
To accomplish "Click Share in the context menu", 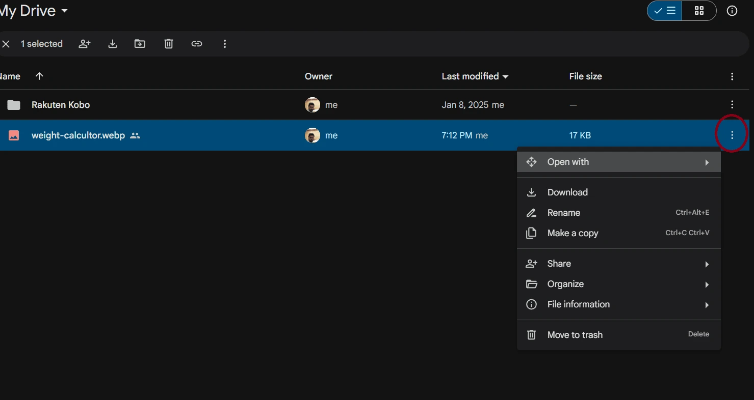I will coord(559,264).
